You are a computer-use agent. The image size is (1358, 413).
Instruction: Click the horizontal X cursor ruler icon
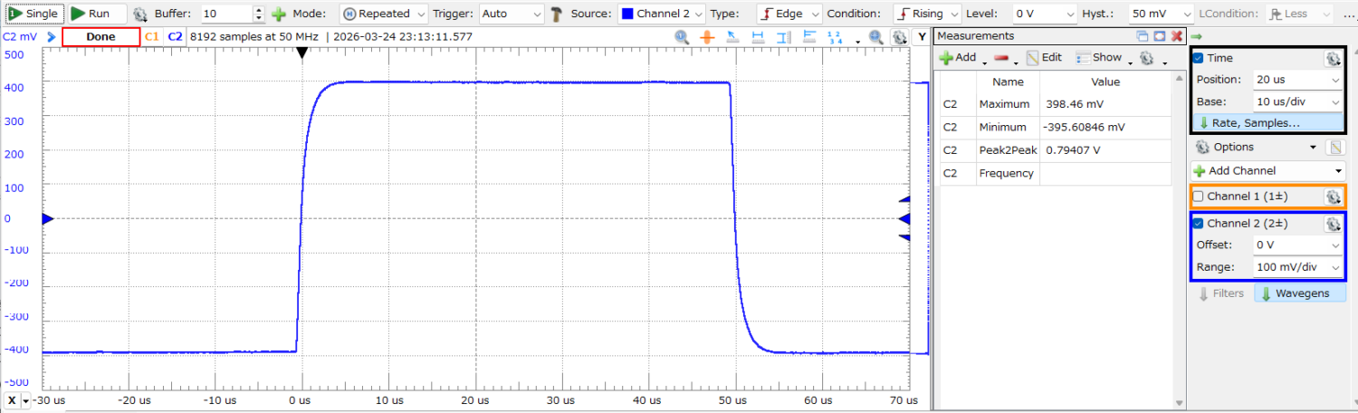758,37
